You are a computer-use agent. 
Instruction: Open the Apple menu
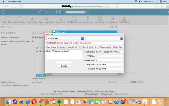coord(4,1)
